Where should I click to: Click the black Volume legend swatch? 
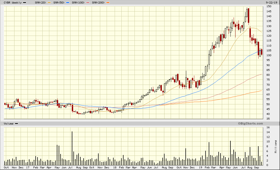16,123
